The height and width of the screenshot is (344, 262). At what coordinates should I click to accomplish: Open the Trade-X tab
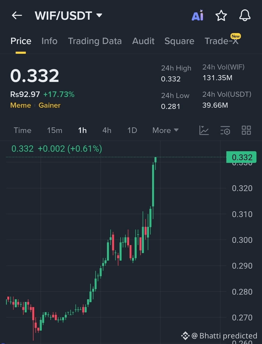point(221,41)
